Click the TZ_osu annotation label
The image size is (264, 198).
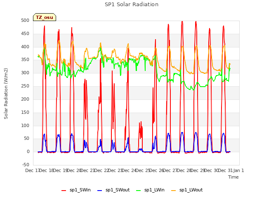45,17
